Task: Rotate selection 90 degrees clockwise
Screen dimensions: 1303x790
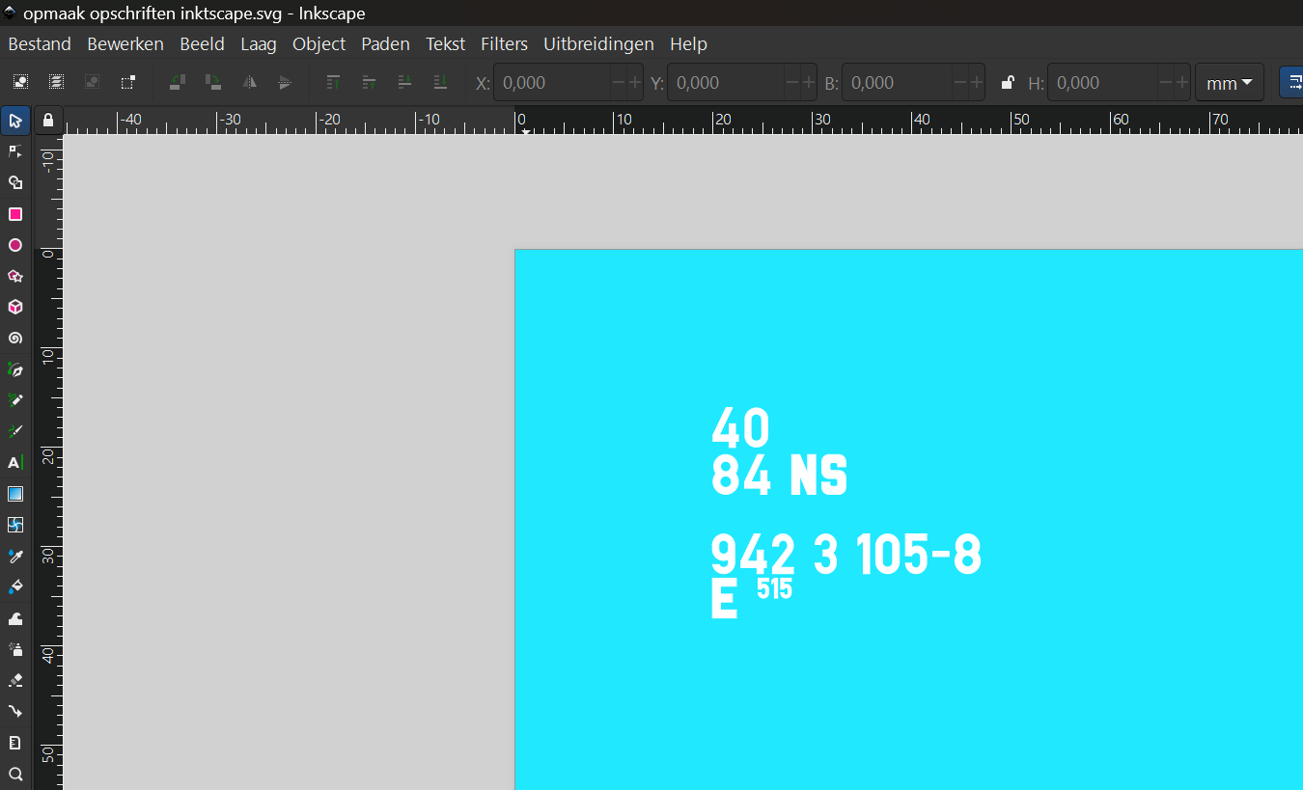Action: tap(213, 82)
